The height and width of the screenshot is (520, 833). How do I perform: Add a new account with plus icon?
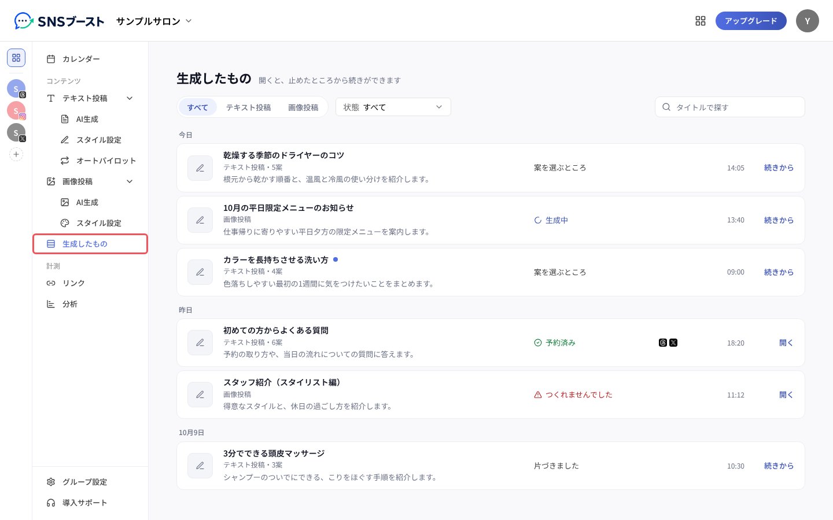[x=16, y=154]
